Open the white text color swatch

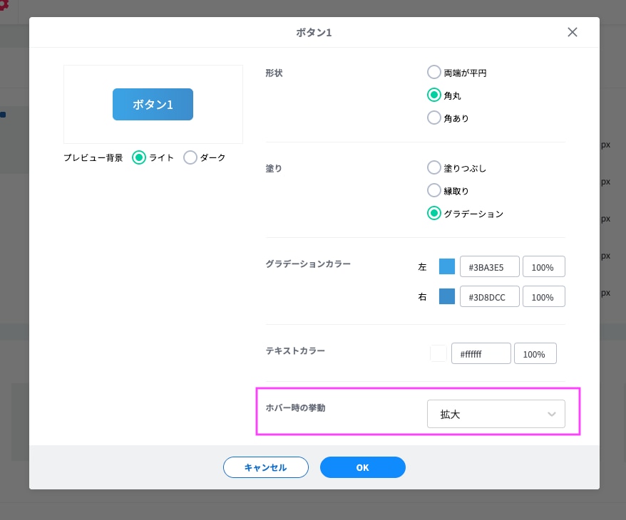(x=438, y=354)
